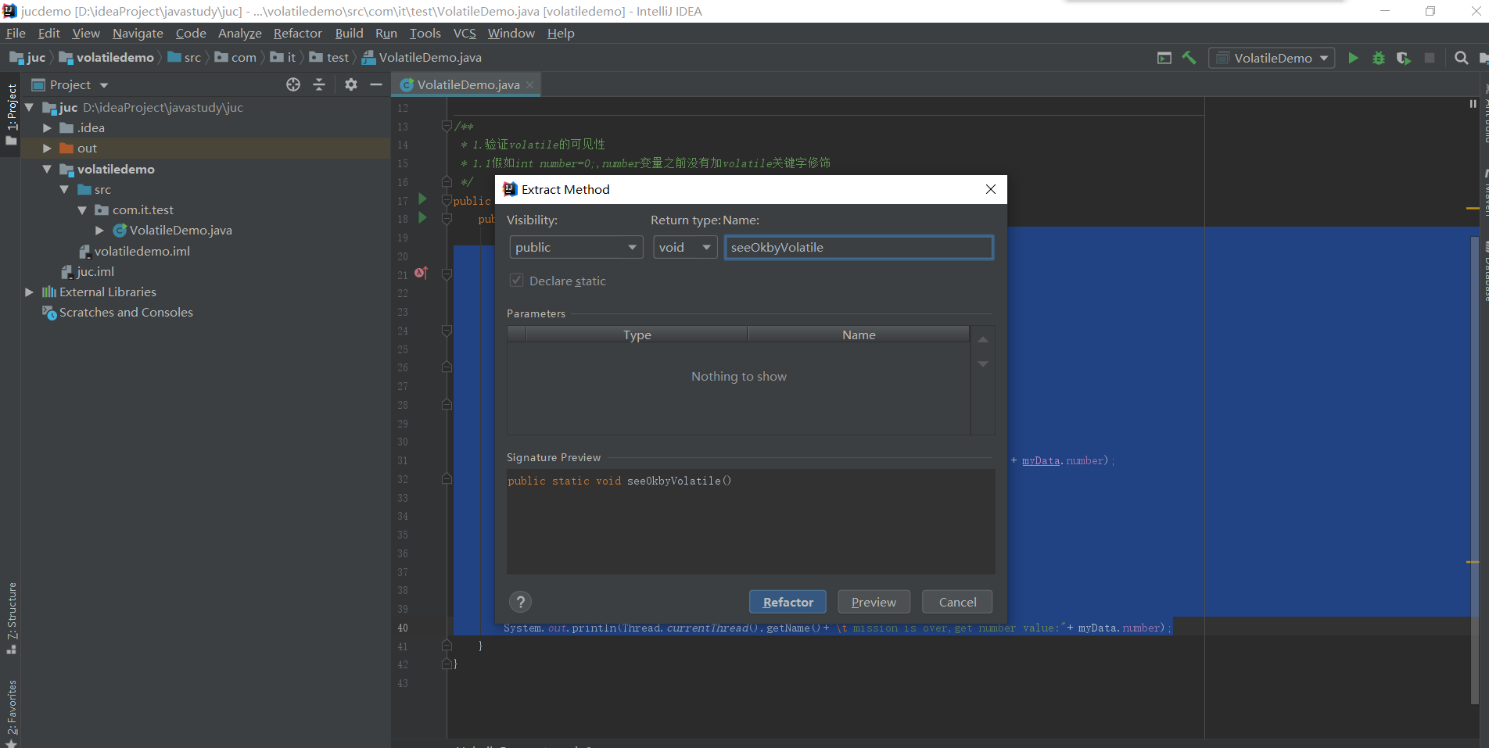Click the run gutter arrow on line 18
This screenshot has width=1489, height=748.
click(x=422, y=217)
